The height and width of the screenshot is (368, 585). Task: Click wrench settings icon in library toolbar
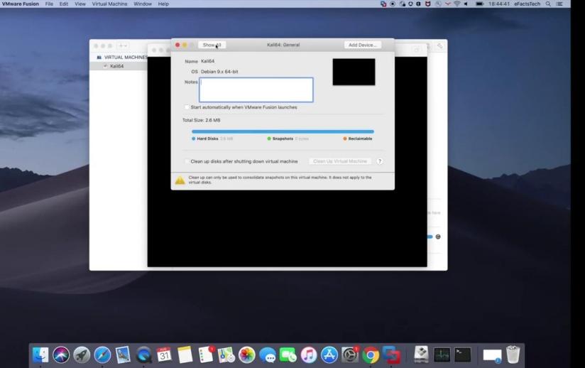(440, 45)
